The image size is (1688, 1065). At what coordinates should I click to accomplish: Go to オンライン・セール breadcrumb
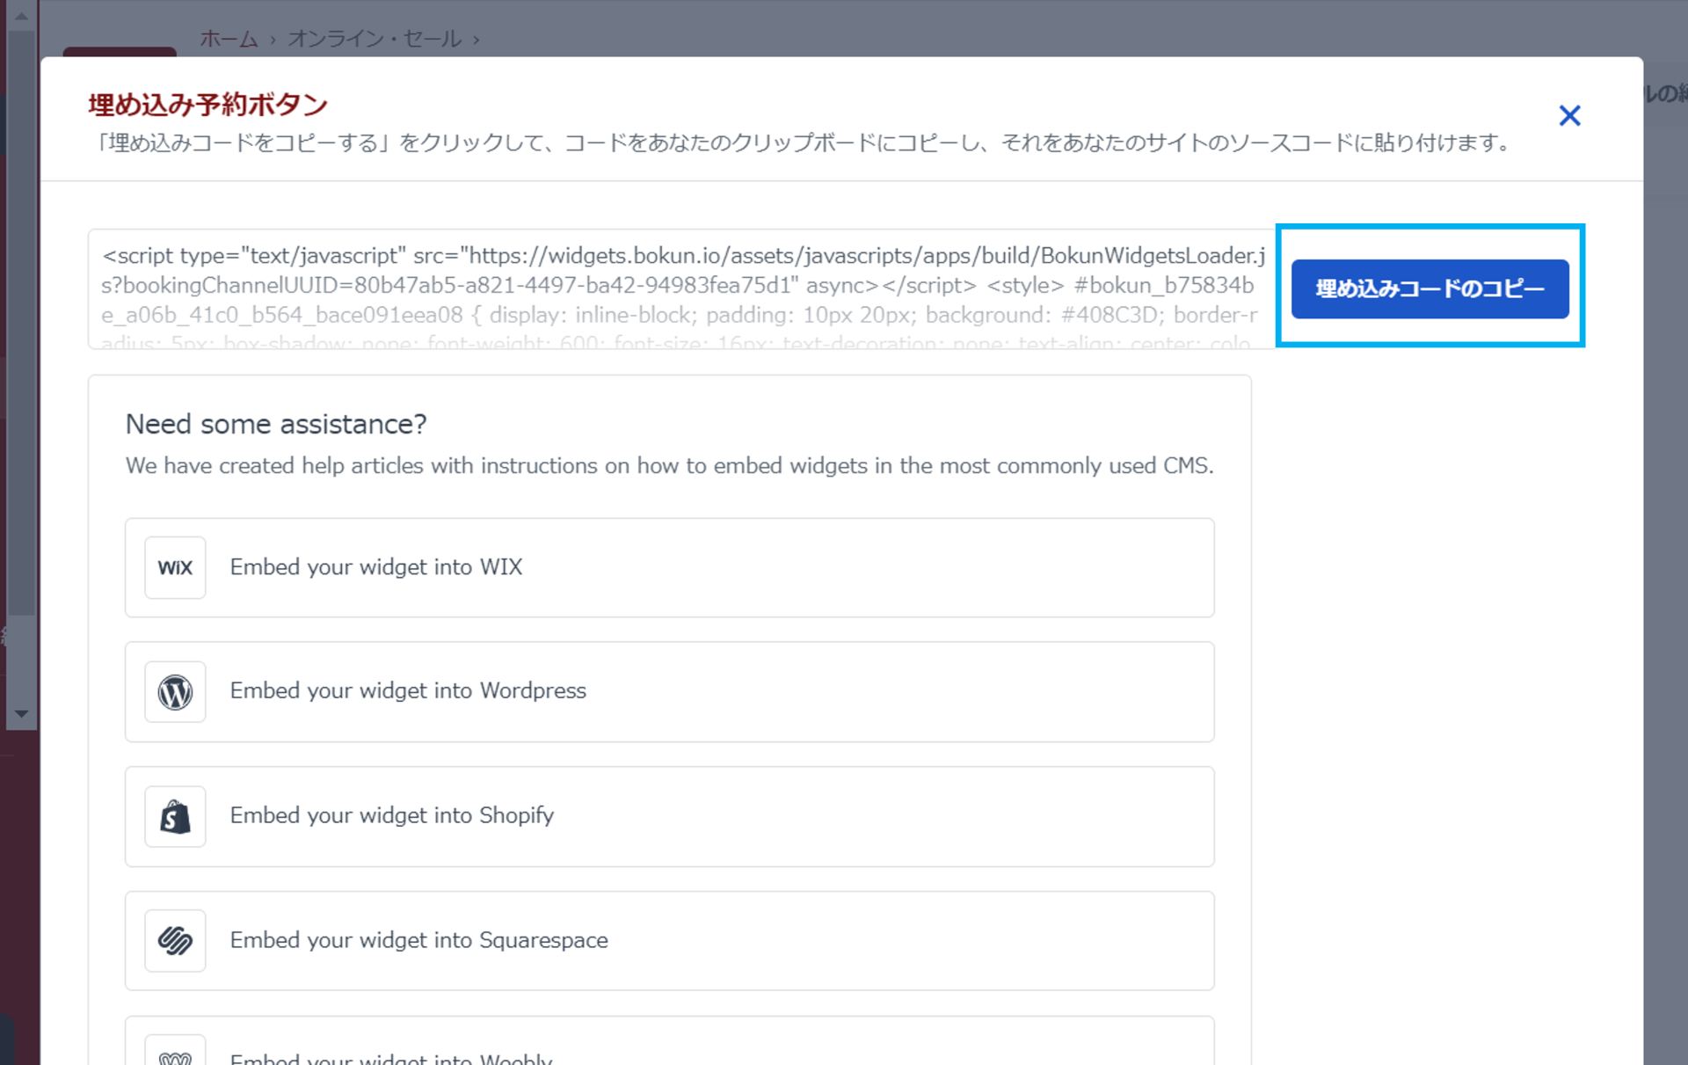point(375,39)
